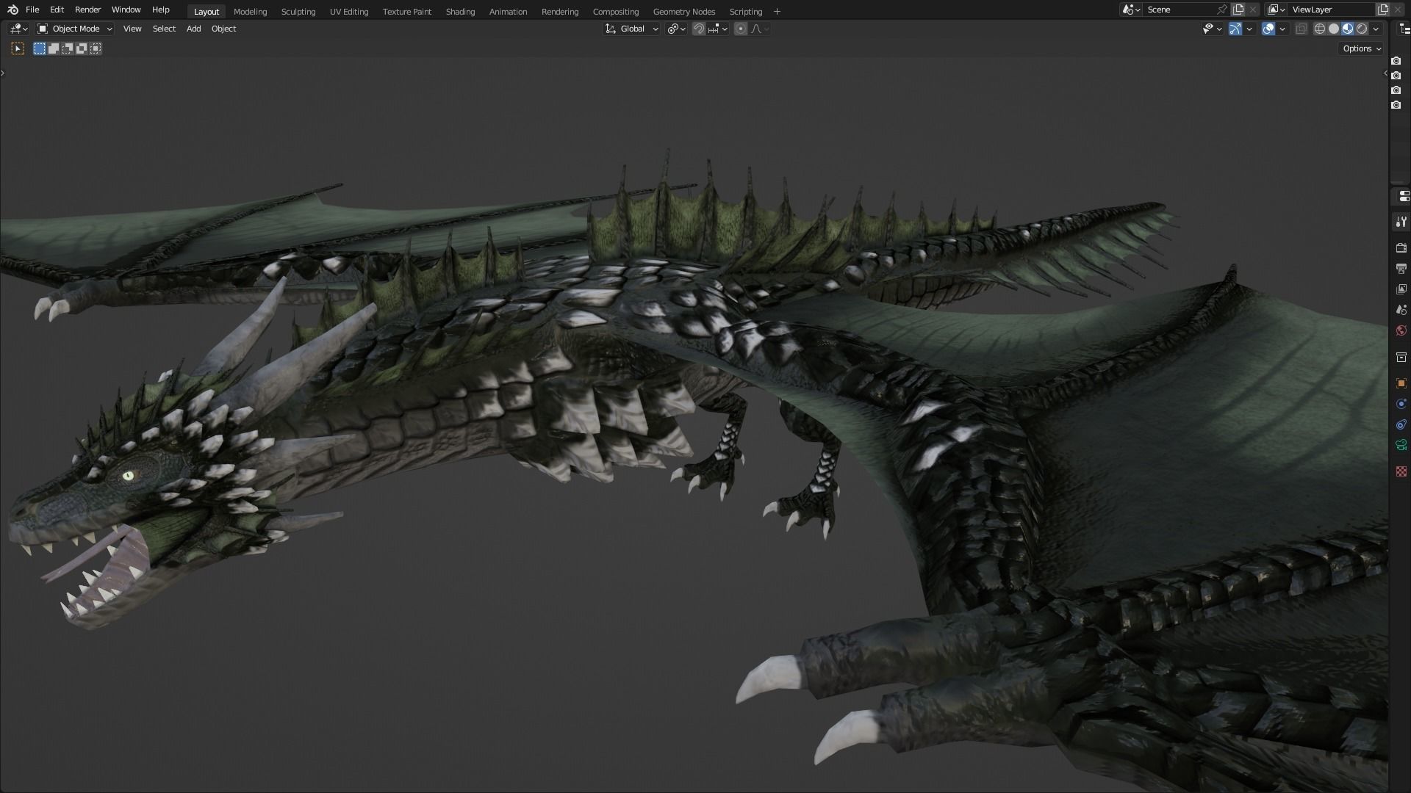The width and height of the screenshot is (1411, 793).
Task: Switch to wireframe viewport shading
Action: tap(1320, 29)
